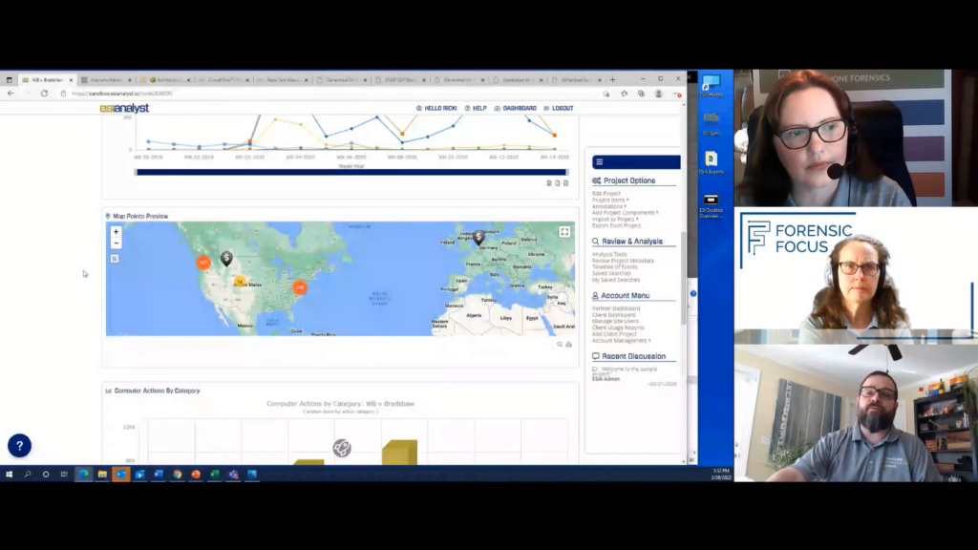
Task: Reload the page with the refresh button
Action: point(44,94)
